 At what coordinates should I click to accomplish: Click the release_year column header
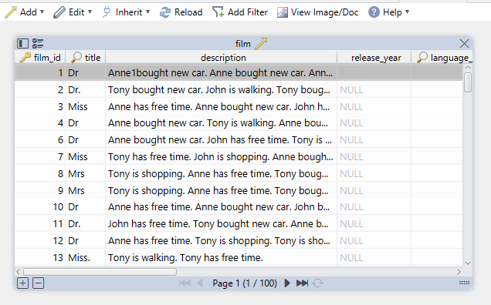[374, 58]
